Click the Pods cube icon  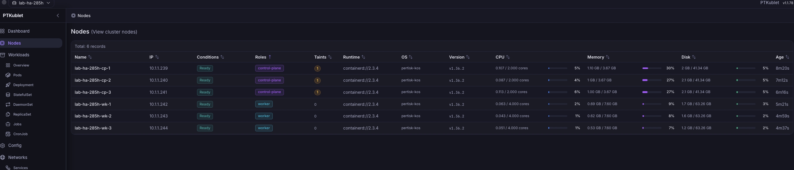point(8,75)
